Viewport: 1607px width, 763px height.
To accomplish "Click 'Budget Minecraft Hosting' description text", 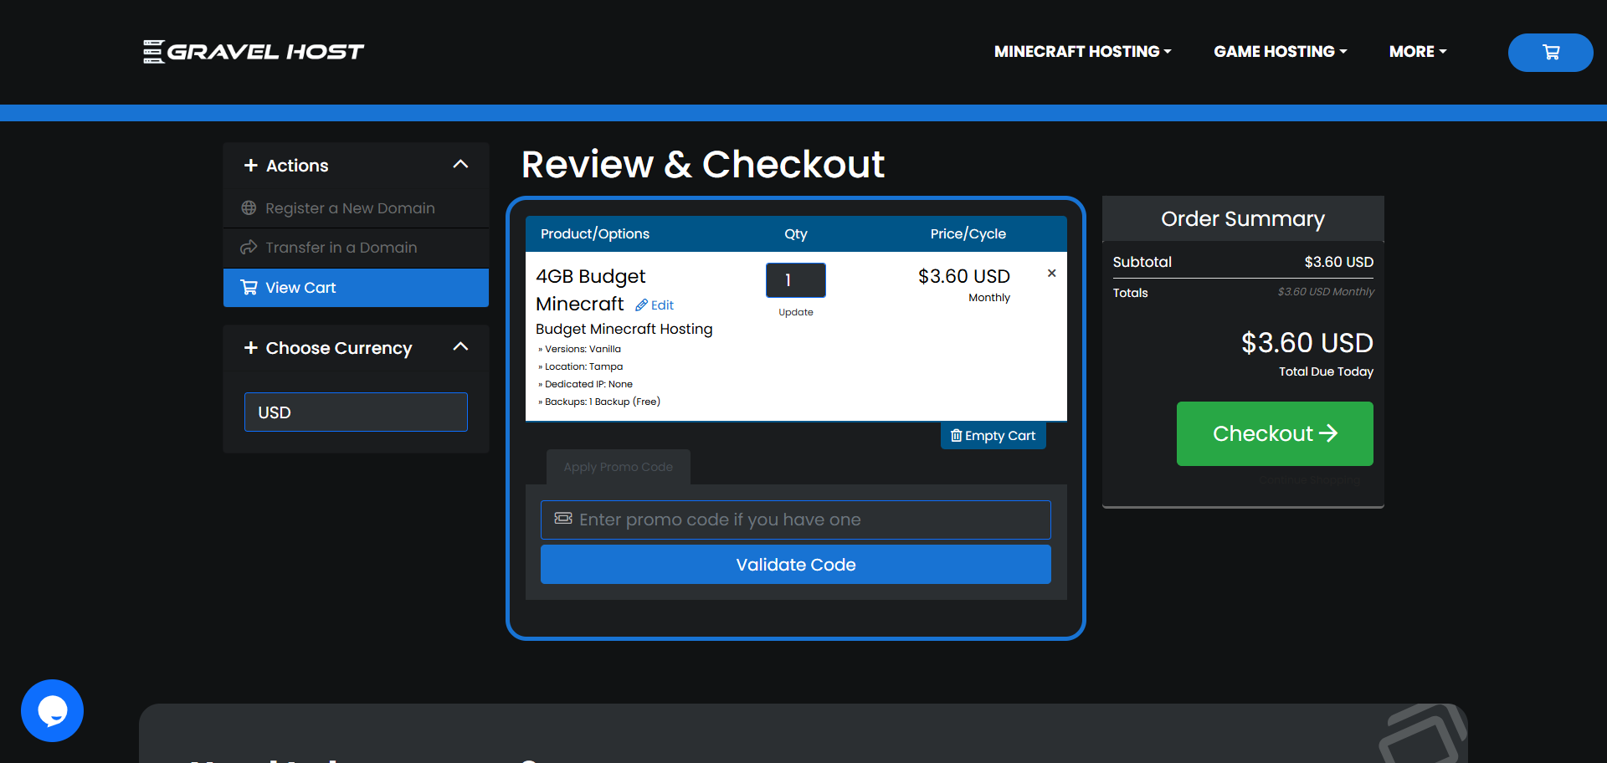I will pyautogui.click(x=624, y=329).
